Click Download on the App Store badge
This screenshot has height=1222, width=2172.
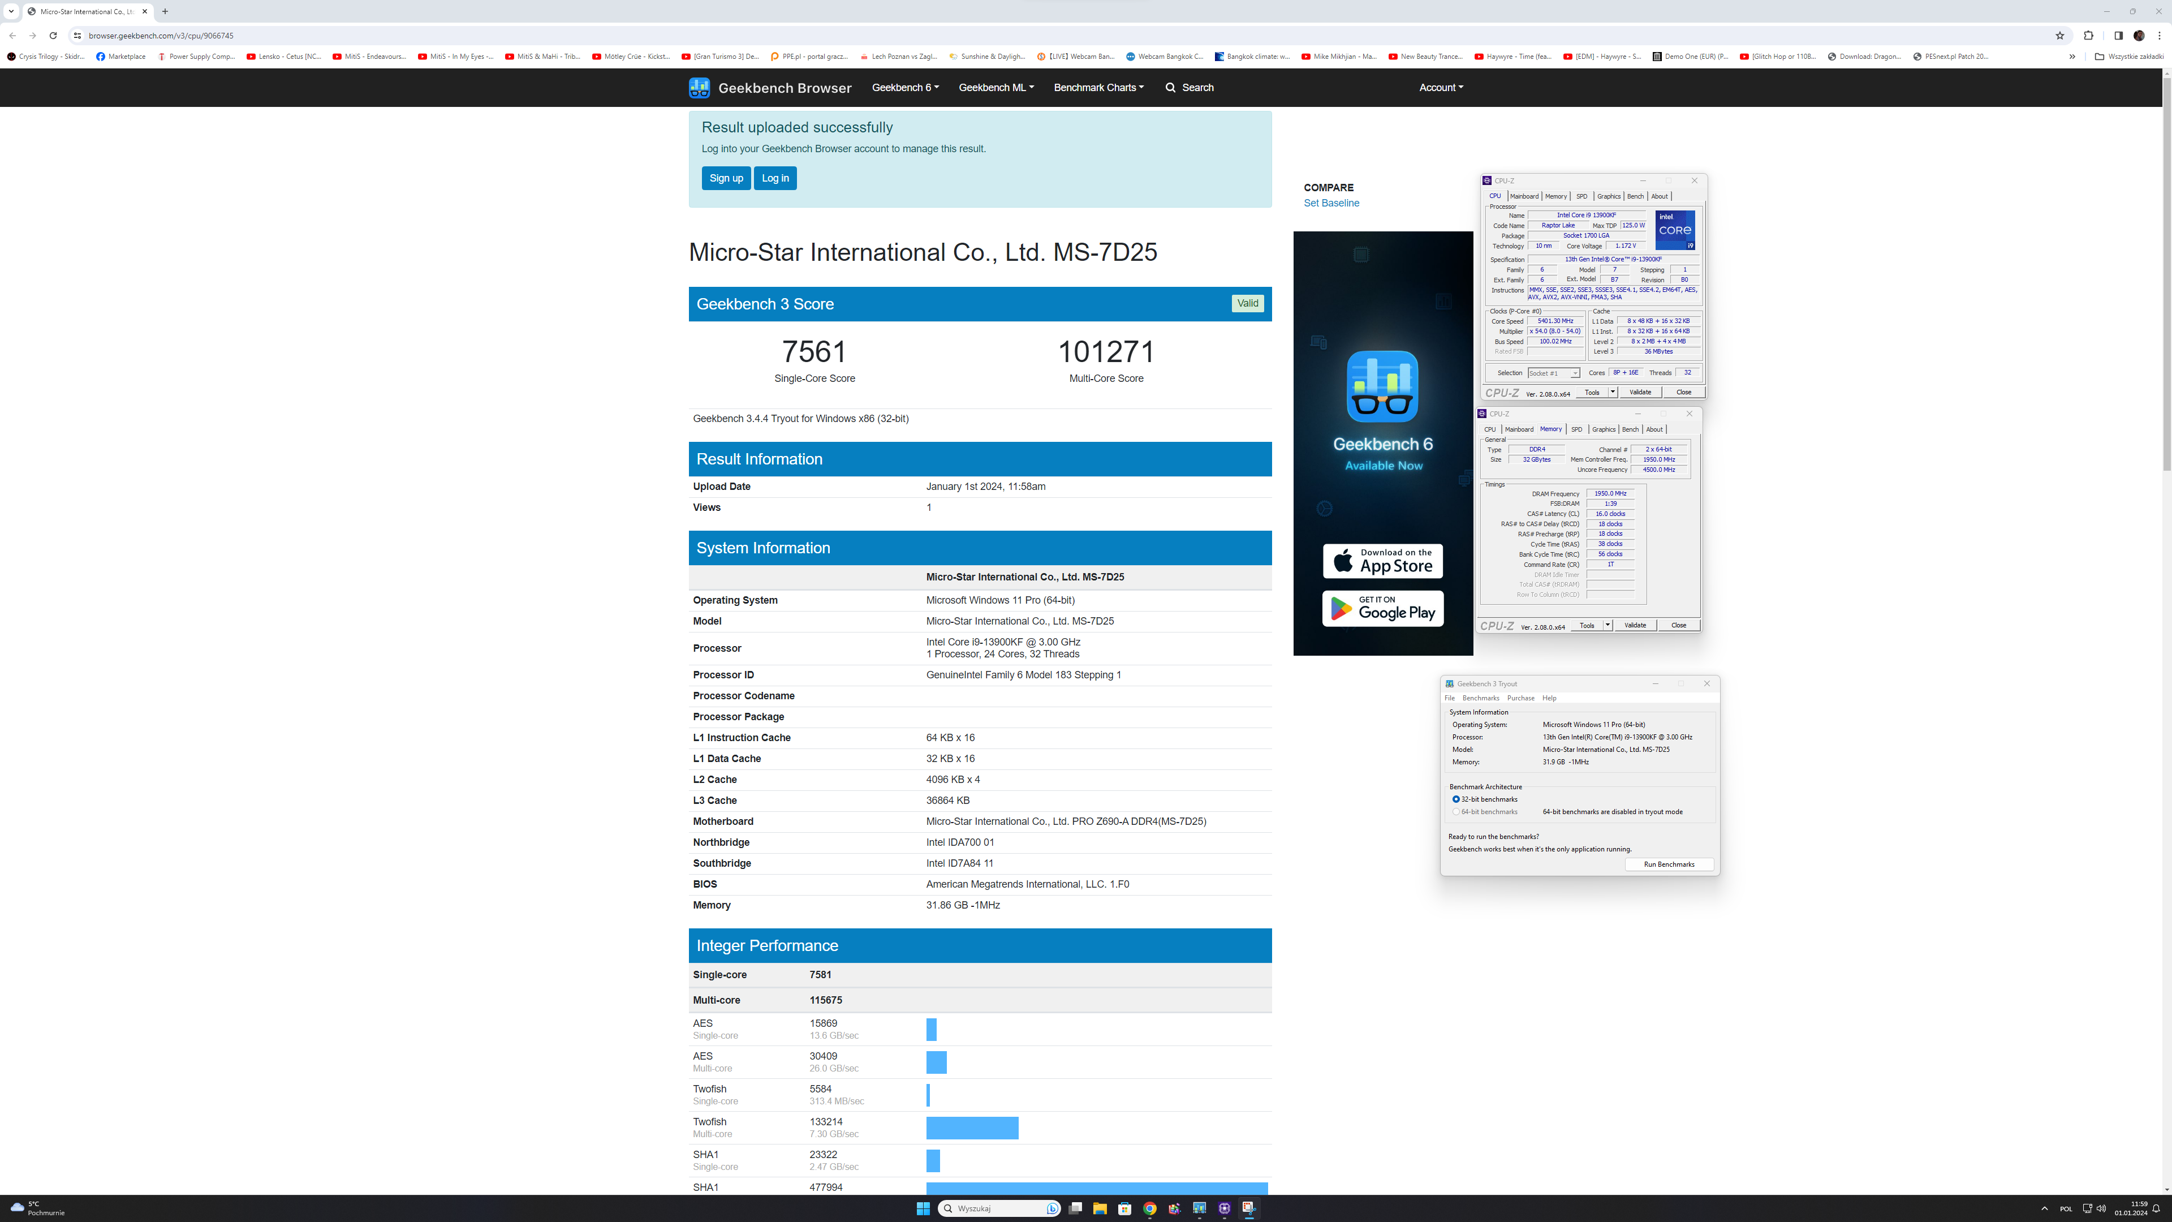1383,561
